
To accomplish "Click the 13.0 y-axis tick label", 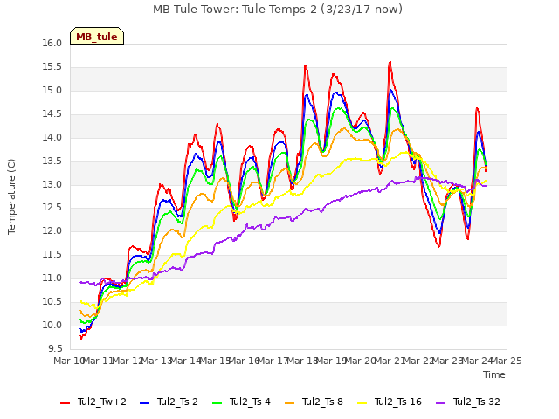I will tap(52, 184).
